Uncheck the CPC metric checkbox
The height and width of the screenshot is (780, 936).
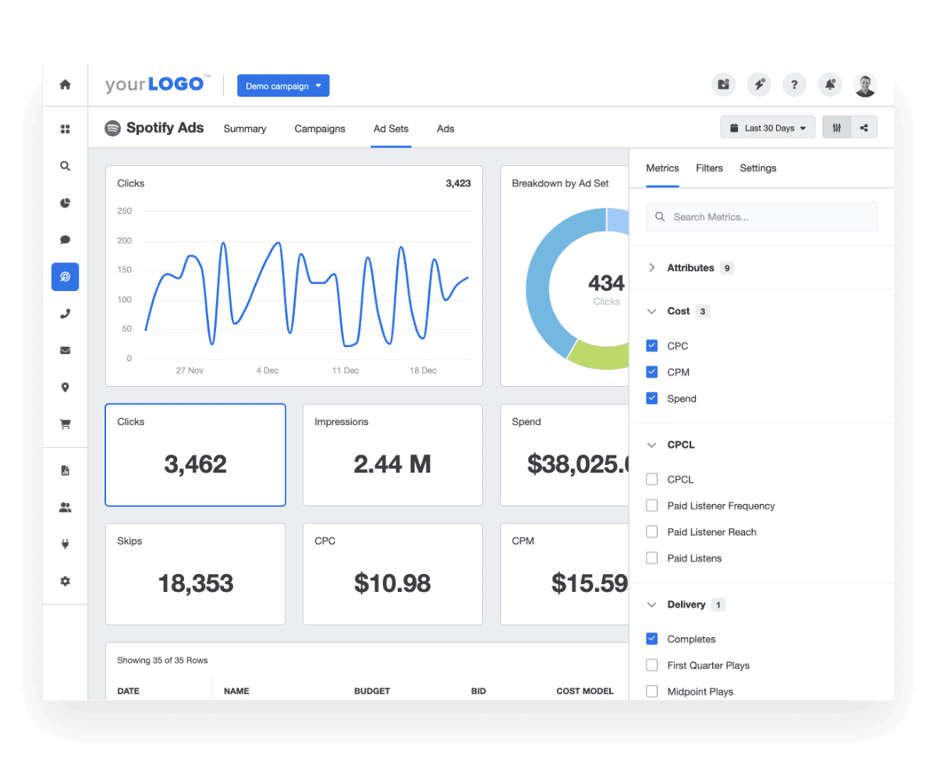(x=651, y=346)
